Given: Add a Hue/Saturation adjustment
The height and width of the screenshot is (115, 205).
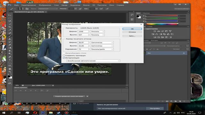Looking at the screenshot, I should coord(153,34).
